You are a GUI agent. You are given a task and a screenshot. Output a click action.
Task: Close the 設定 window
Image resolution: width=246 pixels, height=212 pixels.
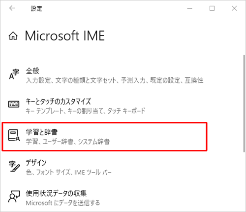pos(234,8)
